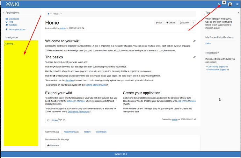Open the notifications bell in top bar
The width and height of the screenshot is (241, 158).
pos(224,3)
